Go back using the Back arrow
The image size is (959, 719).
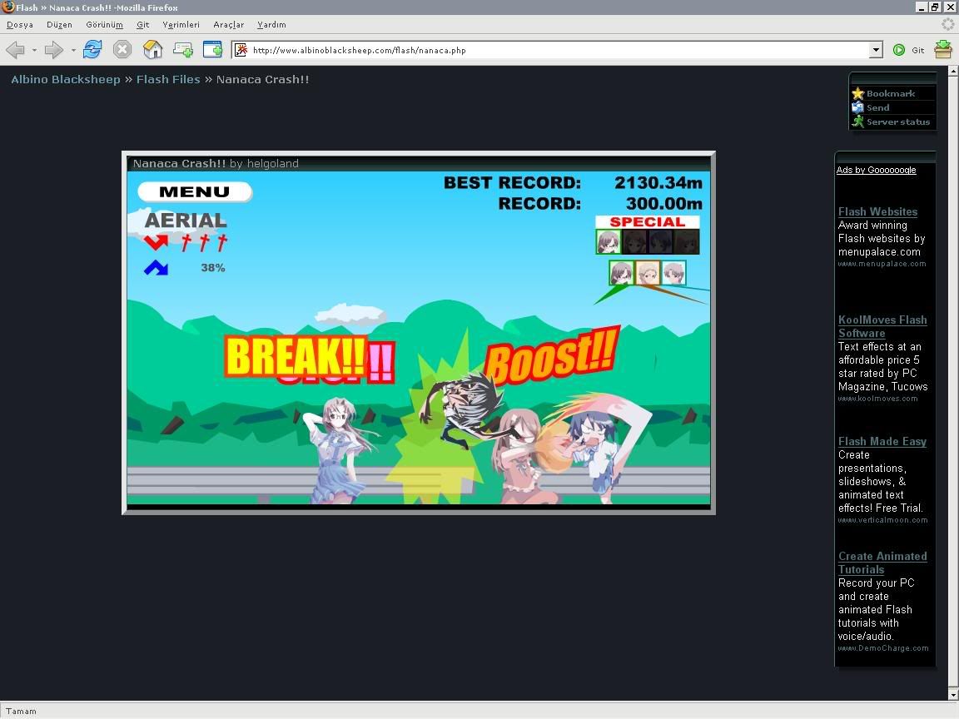tap(16, 50)
